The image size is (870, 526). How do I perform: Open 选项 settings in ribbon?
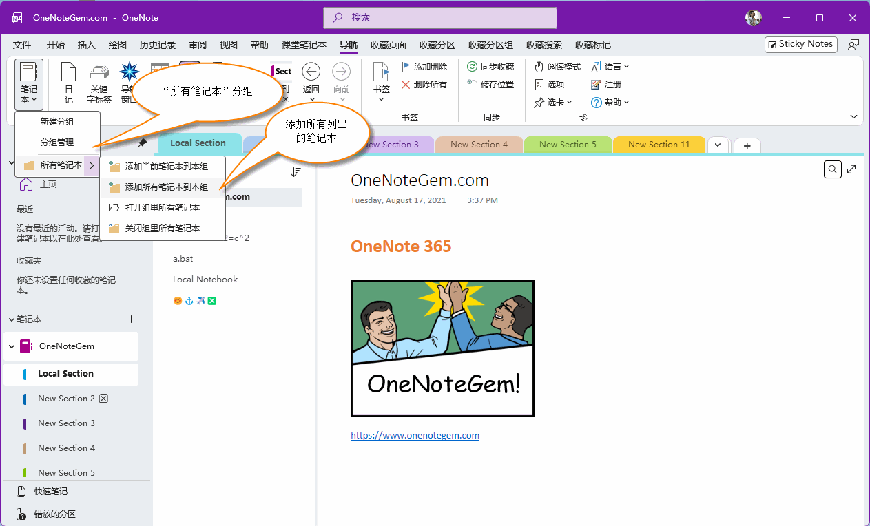(x=550, y=85)
